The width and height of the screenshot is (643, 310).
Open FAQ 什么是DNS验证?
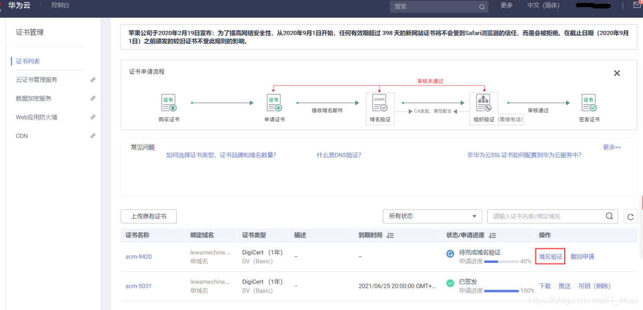(339, 155)
